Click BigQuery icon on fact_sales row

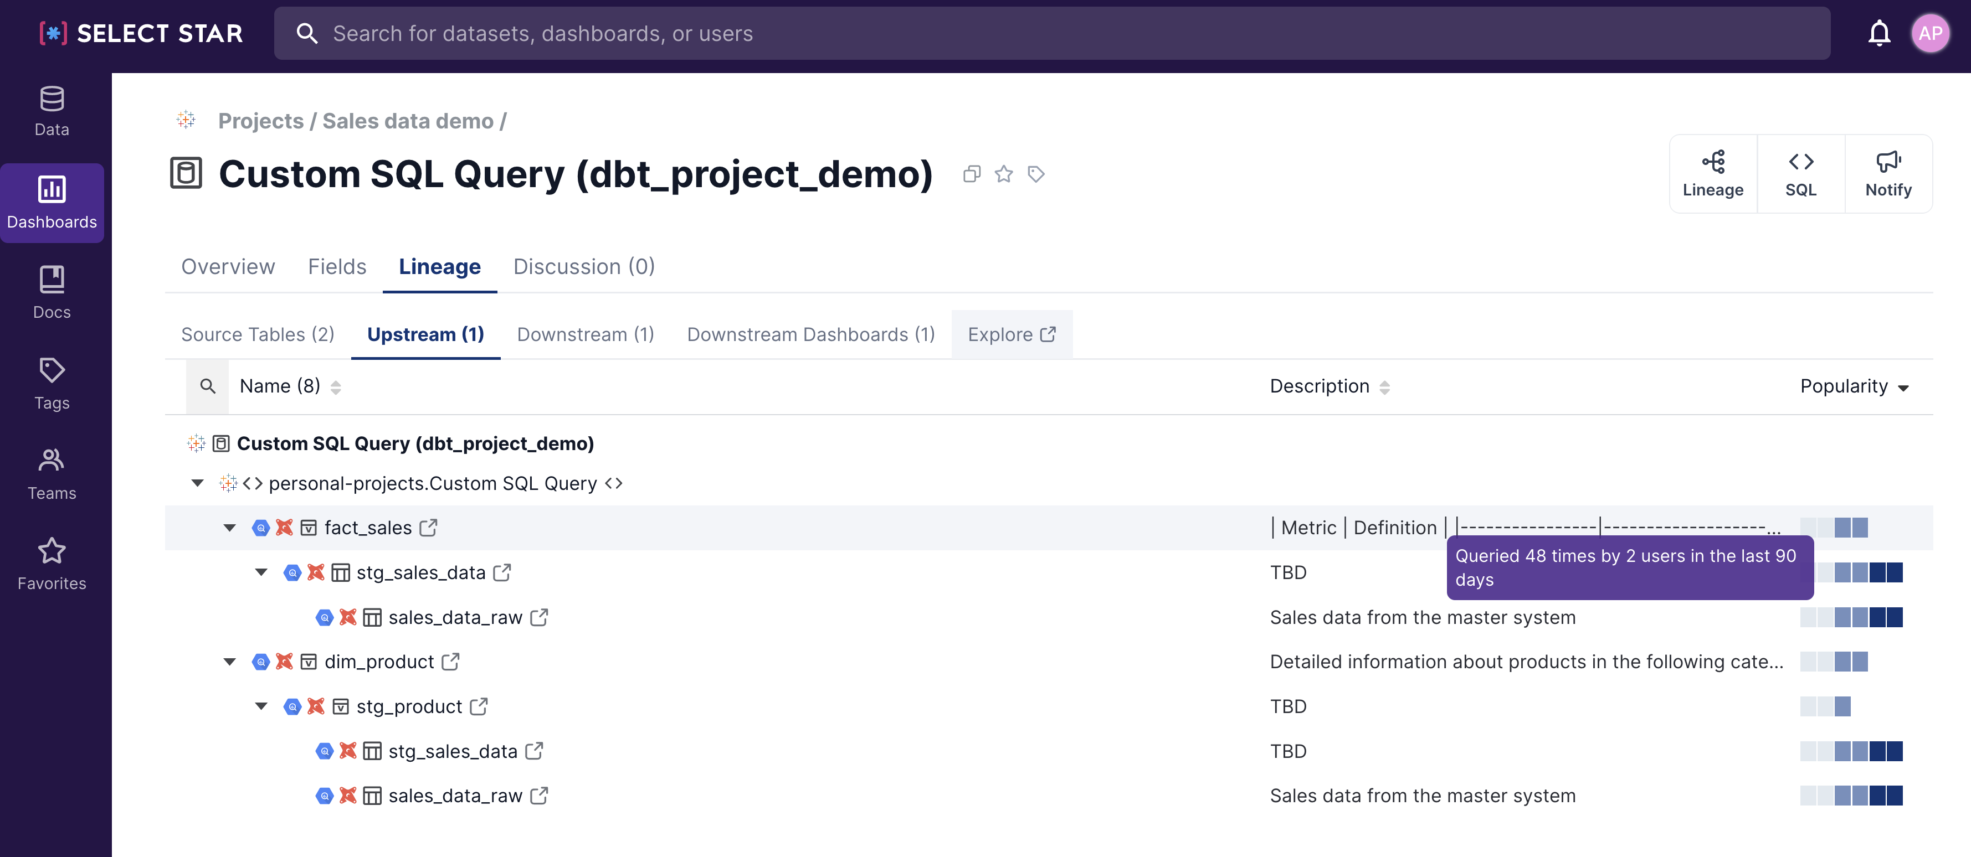[261, 528]
